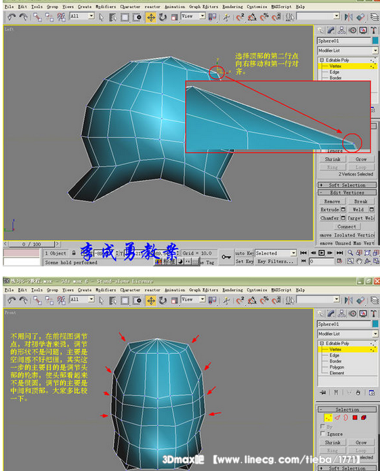Click Break button in Edit Vertices
This screenshot has width=380, height=471.
[360, 201]
